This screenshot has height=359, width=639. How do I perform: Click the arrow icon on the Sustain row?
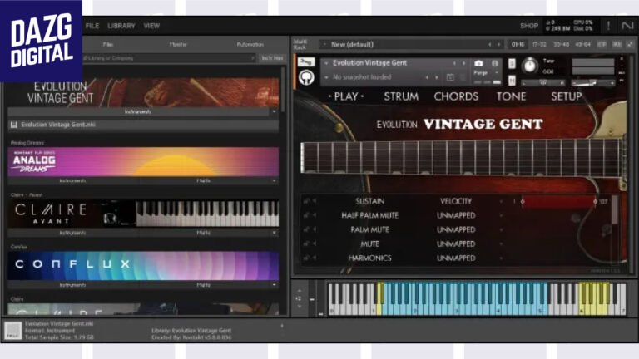(315, 201)
